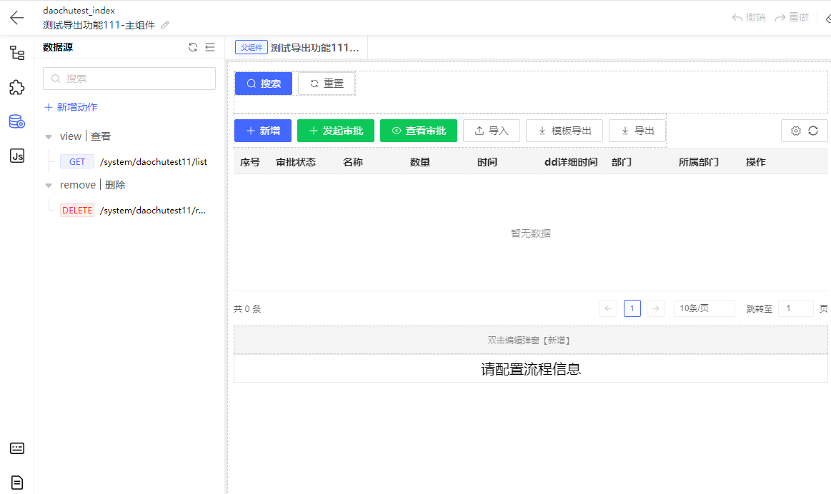
Task: Open the document notes icon
Action: (x=17, y=483)
